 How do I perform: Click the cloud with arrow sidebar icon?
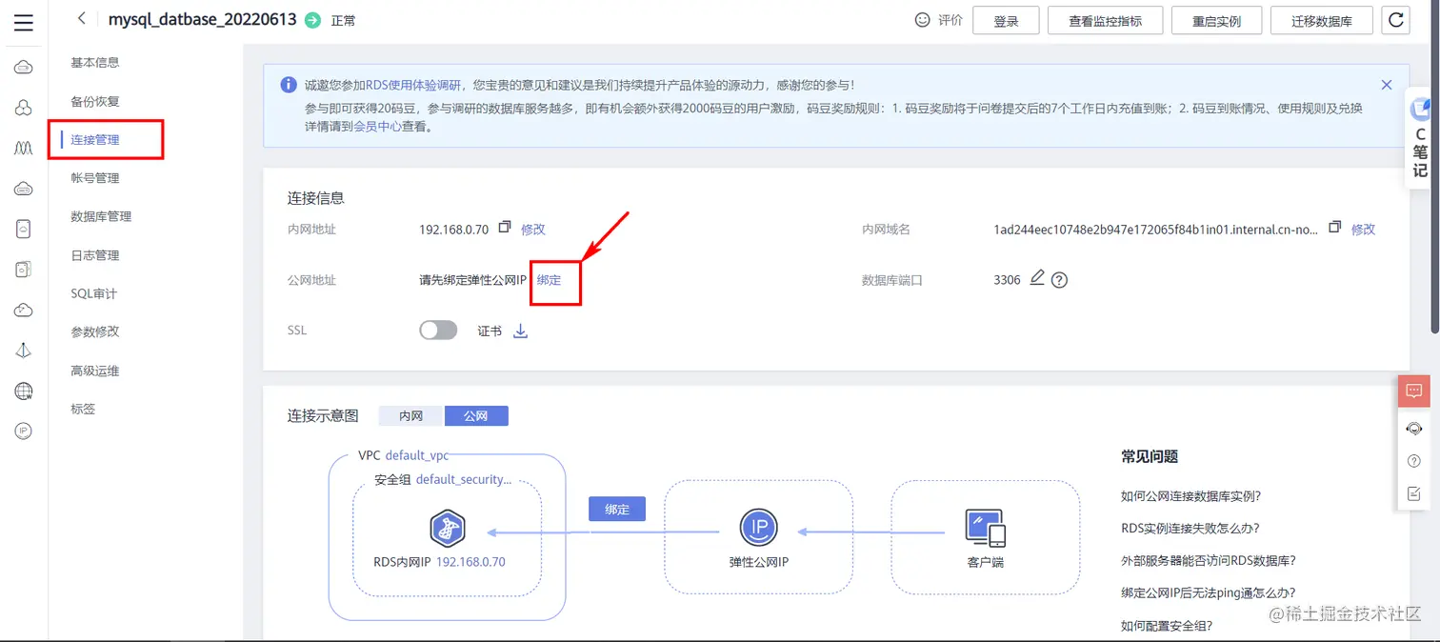click(x=24, y=311)
